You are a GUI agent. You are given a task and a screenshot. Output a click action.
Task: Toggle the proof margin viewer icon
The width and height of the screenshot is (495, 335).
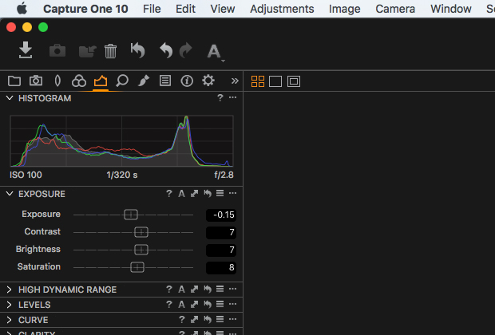pyautogui.click(x=294, y=81)
